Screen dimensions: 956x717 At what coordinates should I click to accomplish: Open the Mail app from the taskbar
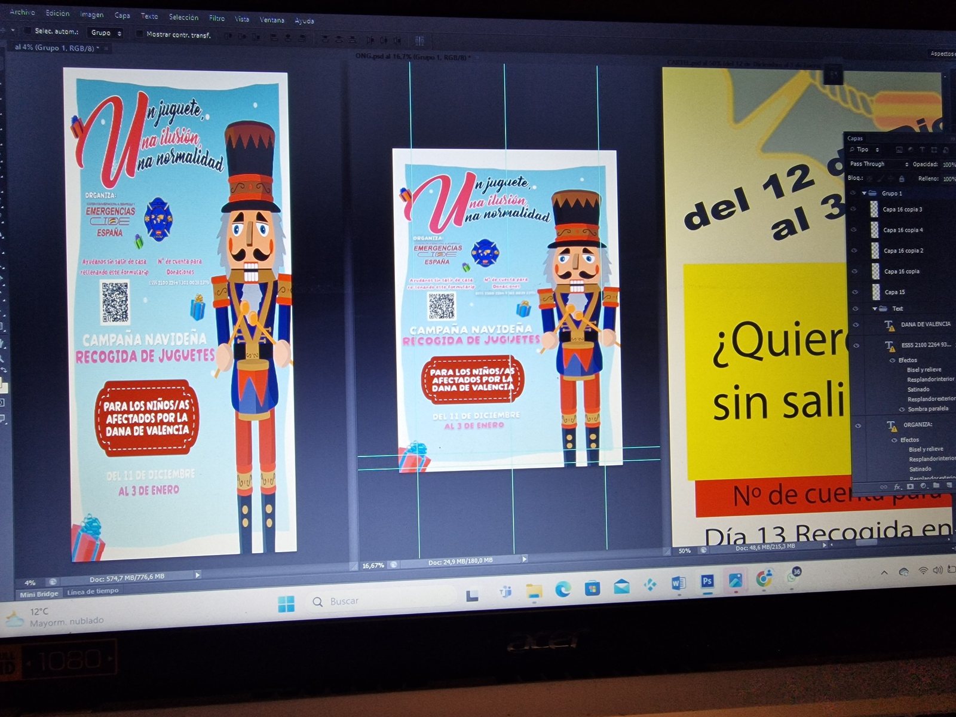pyautogui.click(x=621, y=587)
